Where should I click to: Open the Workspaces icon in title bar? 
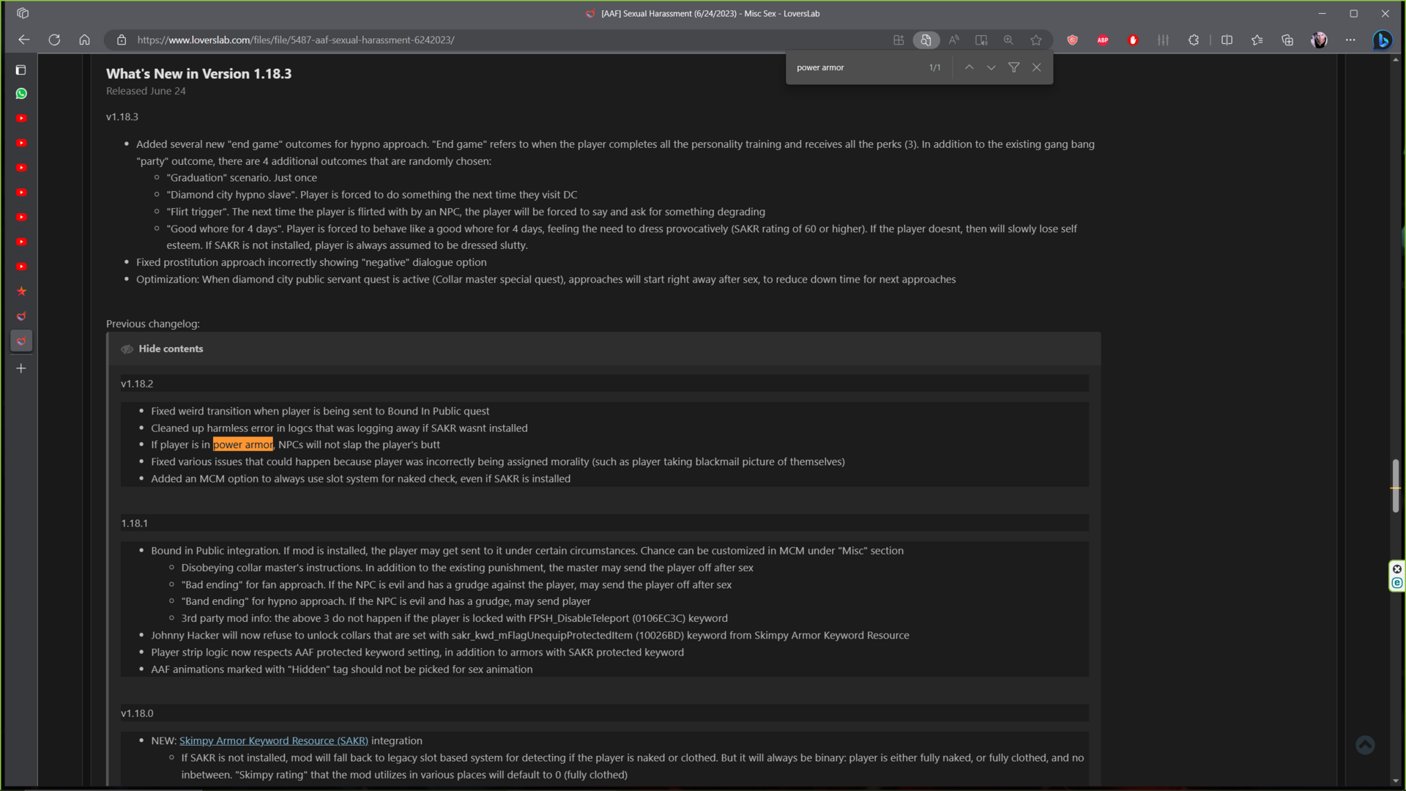tap(23, 13)
